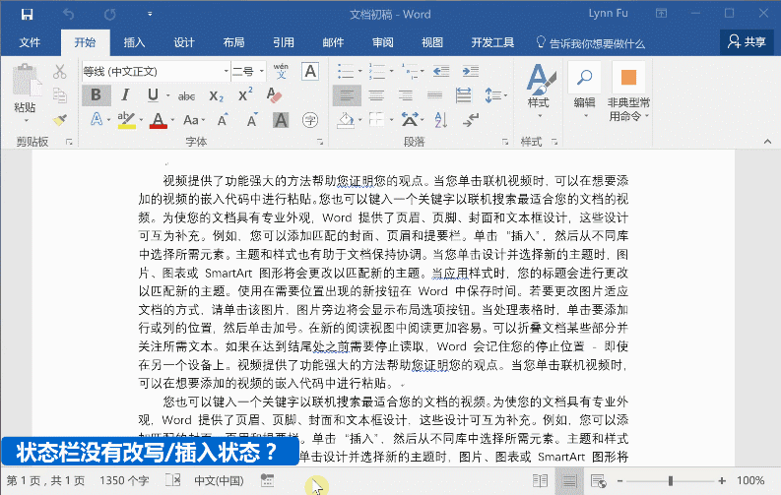This screenshot has width=781, height=495.
Task: Switch to the 插入 tab
Action: pyautogui.click(x=134, y=42)
